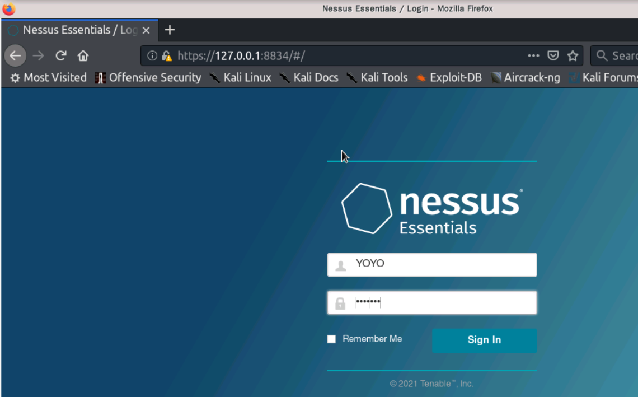Click the '© 2021 Tenable, Inc.' footer text
Viewport: 638px width, 397px height.
431,384
